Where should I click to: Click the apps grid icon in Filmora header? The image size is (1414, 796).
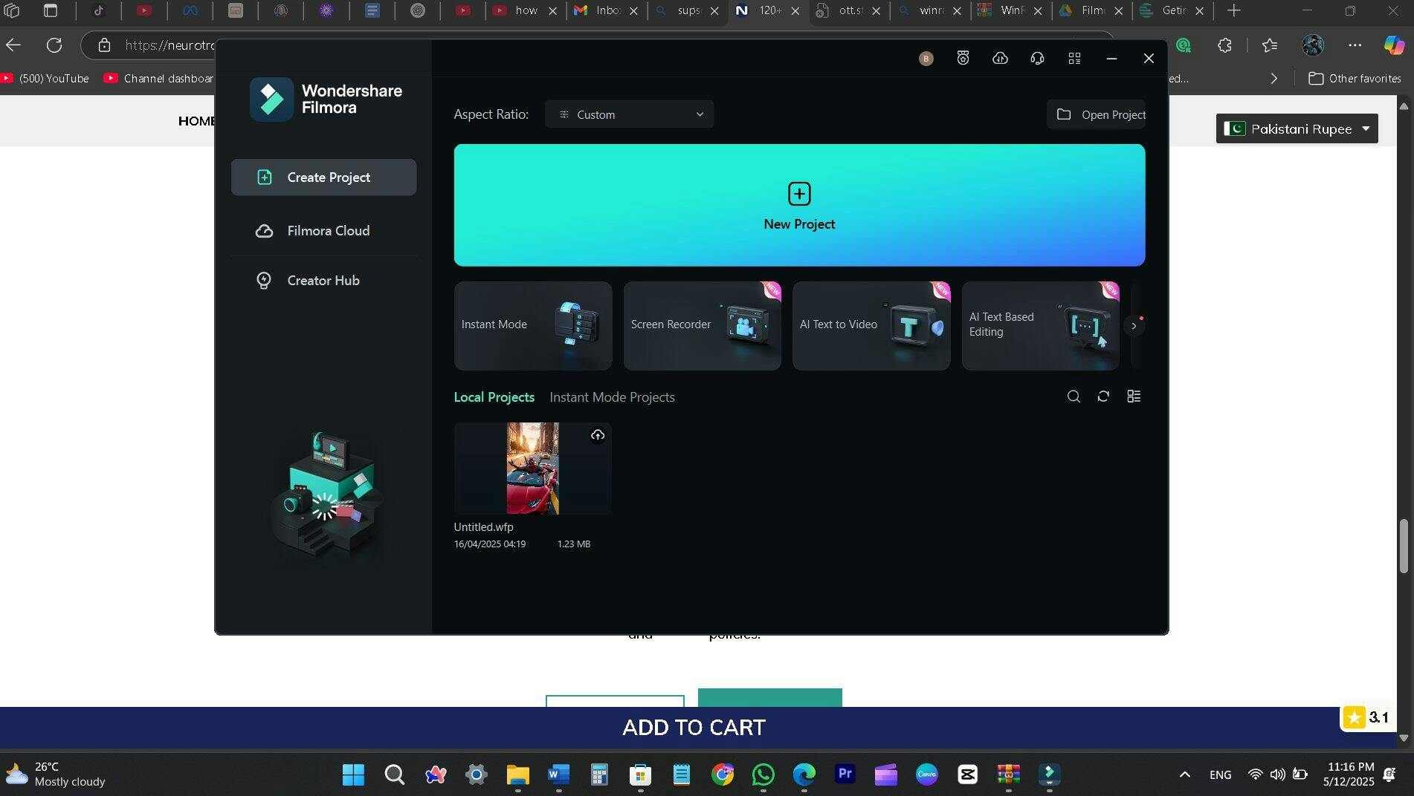1074,59
